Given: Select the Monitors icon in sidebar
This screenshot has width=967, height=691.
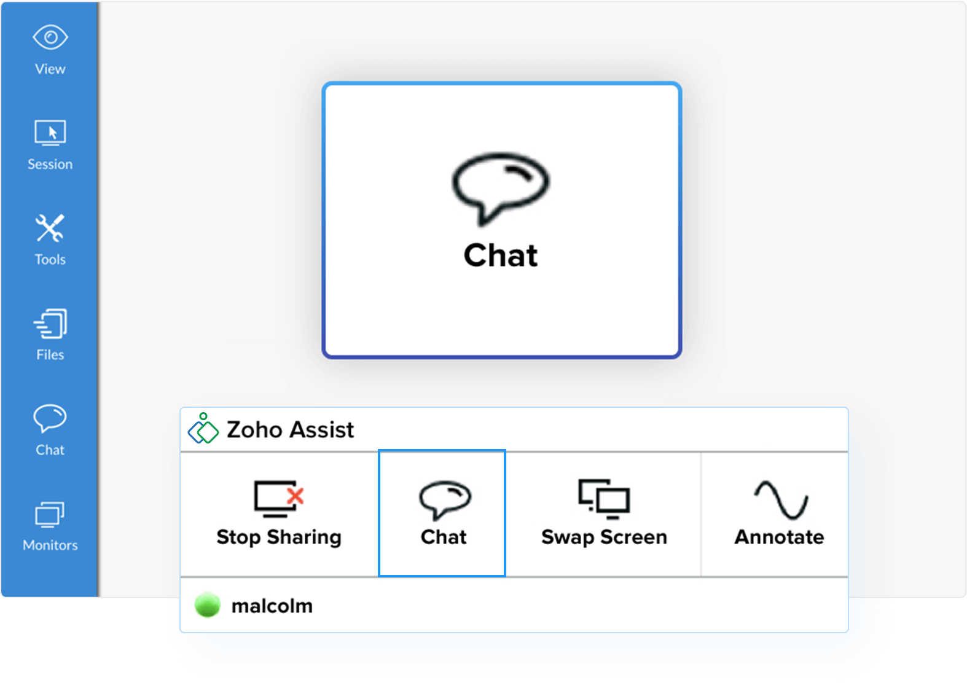Looking at the screenshot, I should pos(50,515).
